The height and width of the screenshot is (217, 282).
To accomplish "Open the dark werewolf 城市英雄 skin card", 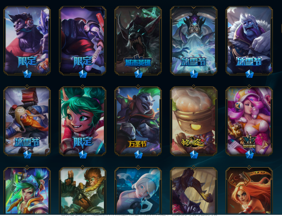I will coord(138,40).
